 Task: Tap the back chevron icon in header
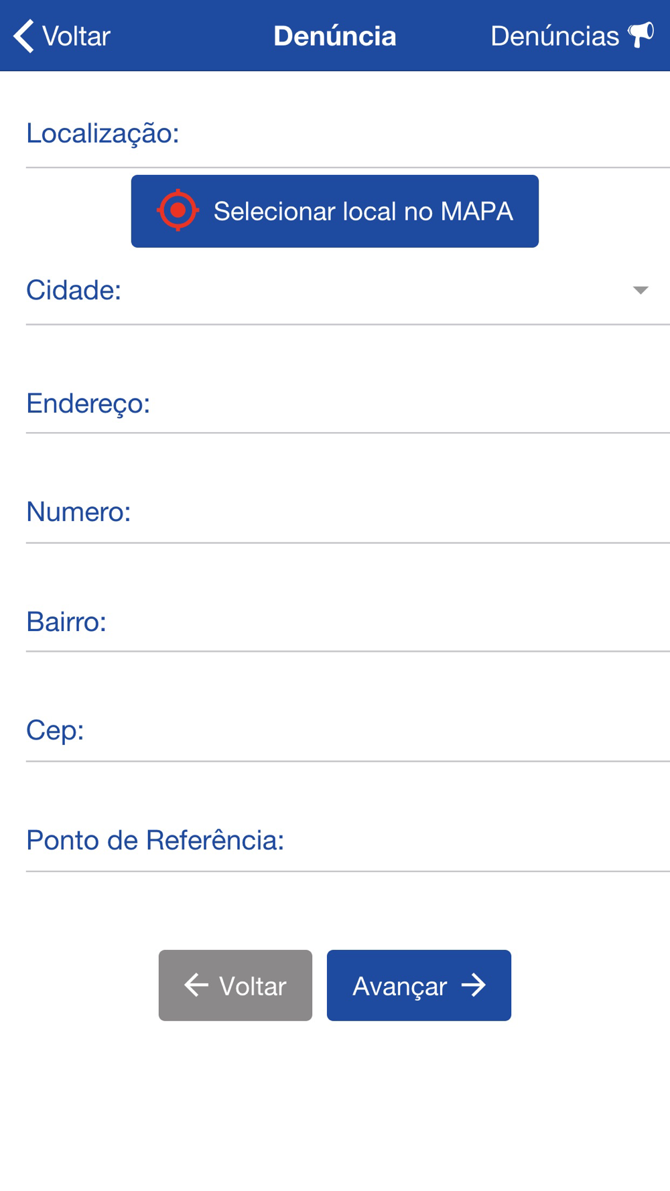coord(23,36)
